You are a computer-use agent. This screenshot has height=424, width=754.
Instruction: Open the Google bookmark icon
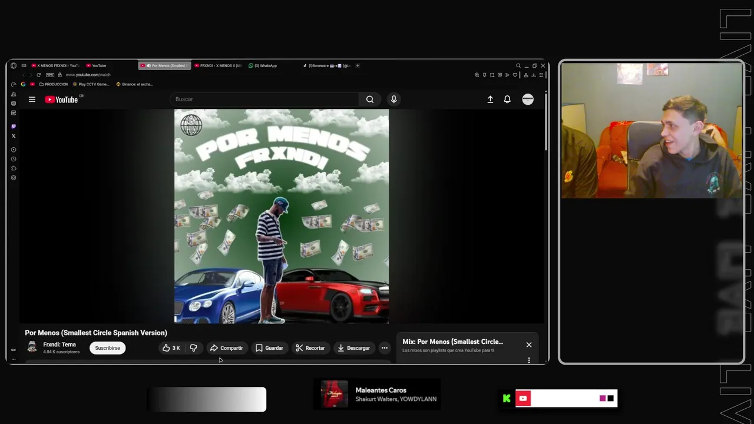pos(23,84)
